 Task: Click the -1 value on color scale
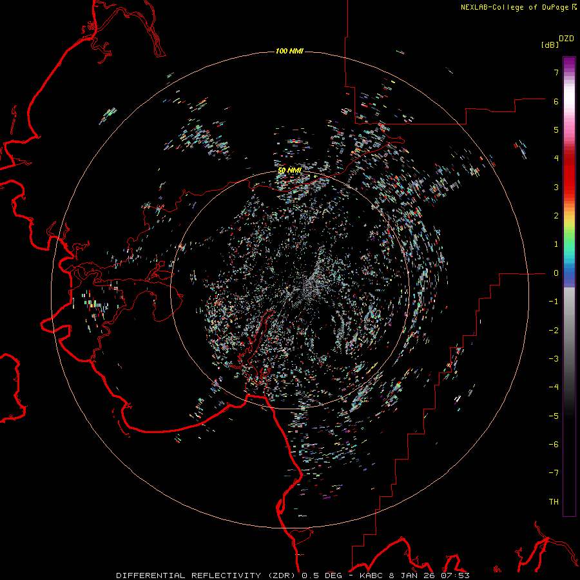554,302
